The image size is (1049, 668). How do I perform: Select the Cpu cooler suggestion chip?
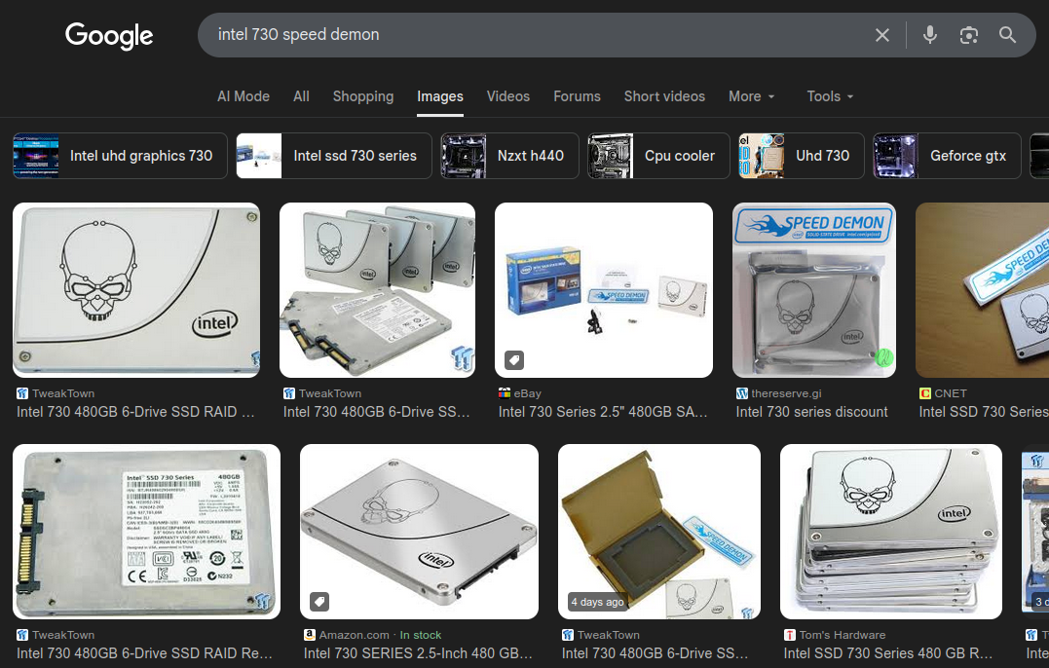tap(659, 156)
